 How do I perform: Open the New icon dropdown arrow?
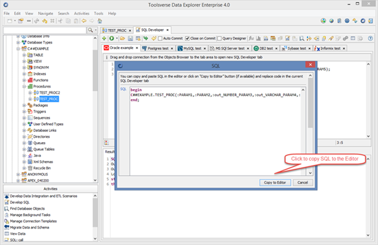(15, 21)
